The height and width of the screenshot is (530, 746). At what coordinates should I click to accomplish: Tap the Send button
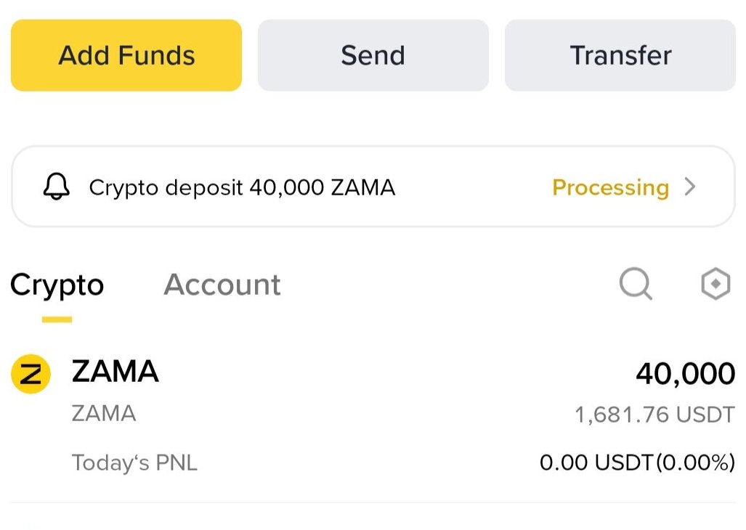(x=373, y=55)
